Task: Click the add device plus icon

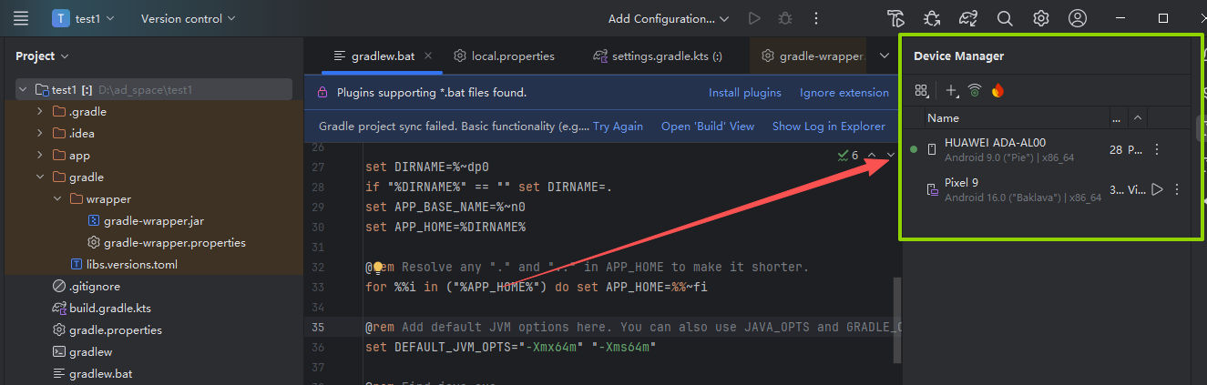Action: point(952,90)
